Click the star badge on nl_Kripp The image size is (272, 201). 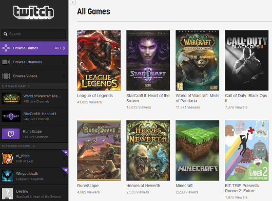click(66, 152)
